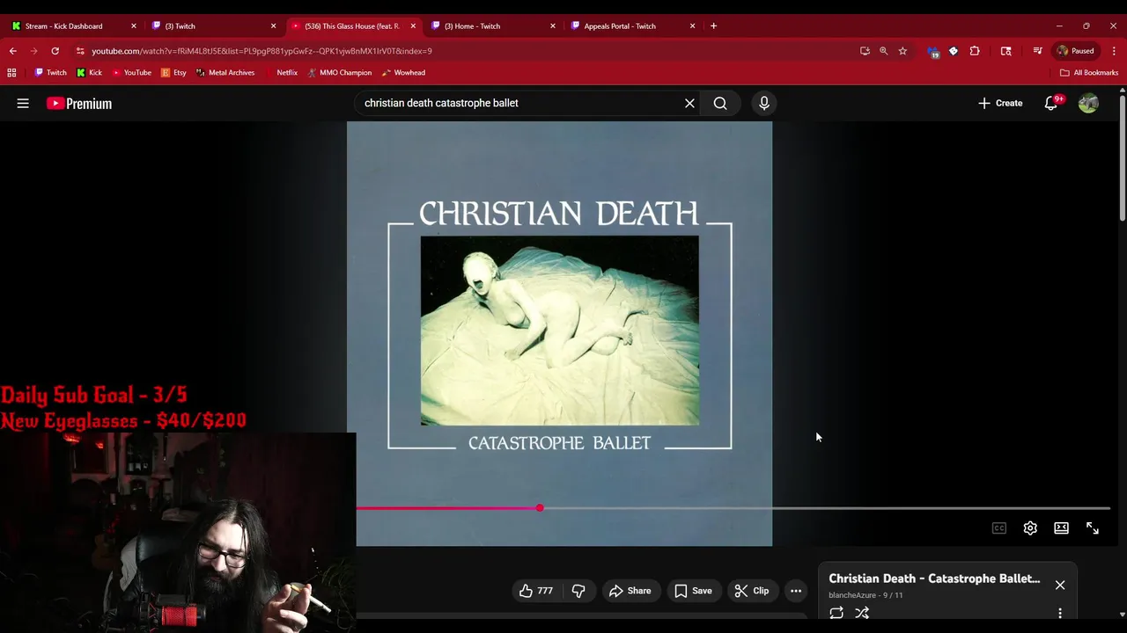Create a Clip of the video

click(x=752, y=591)
